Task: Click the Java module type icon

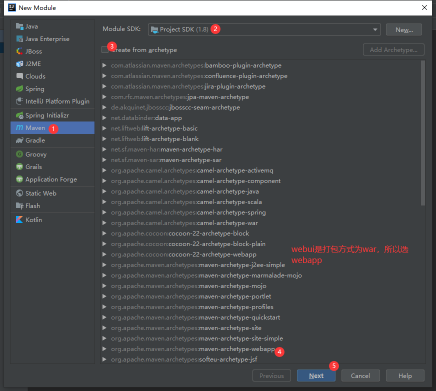Action: 19,26
